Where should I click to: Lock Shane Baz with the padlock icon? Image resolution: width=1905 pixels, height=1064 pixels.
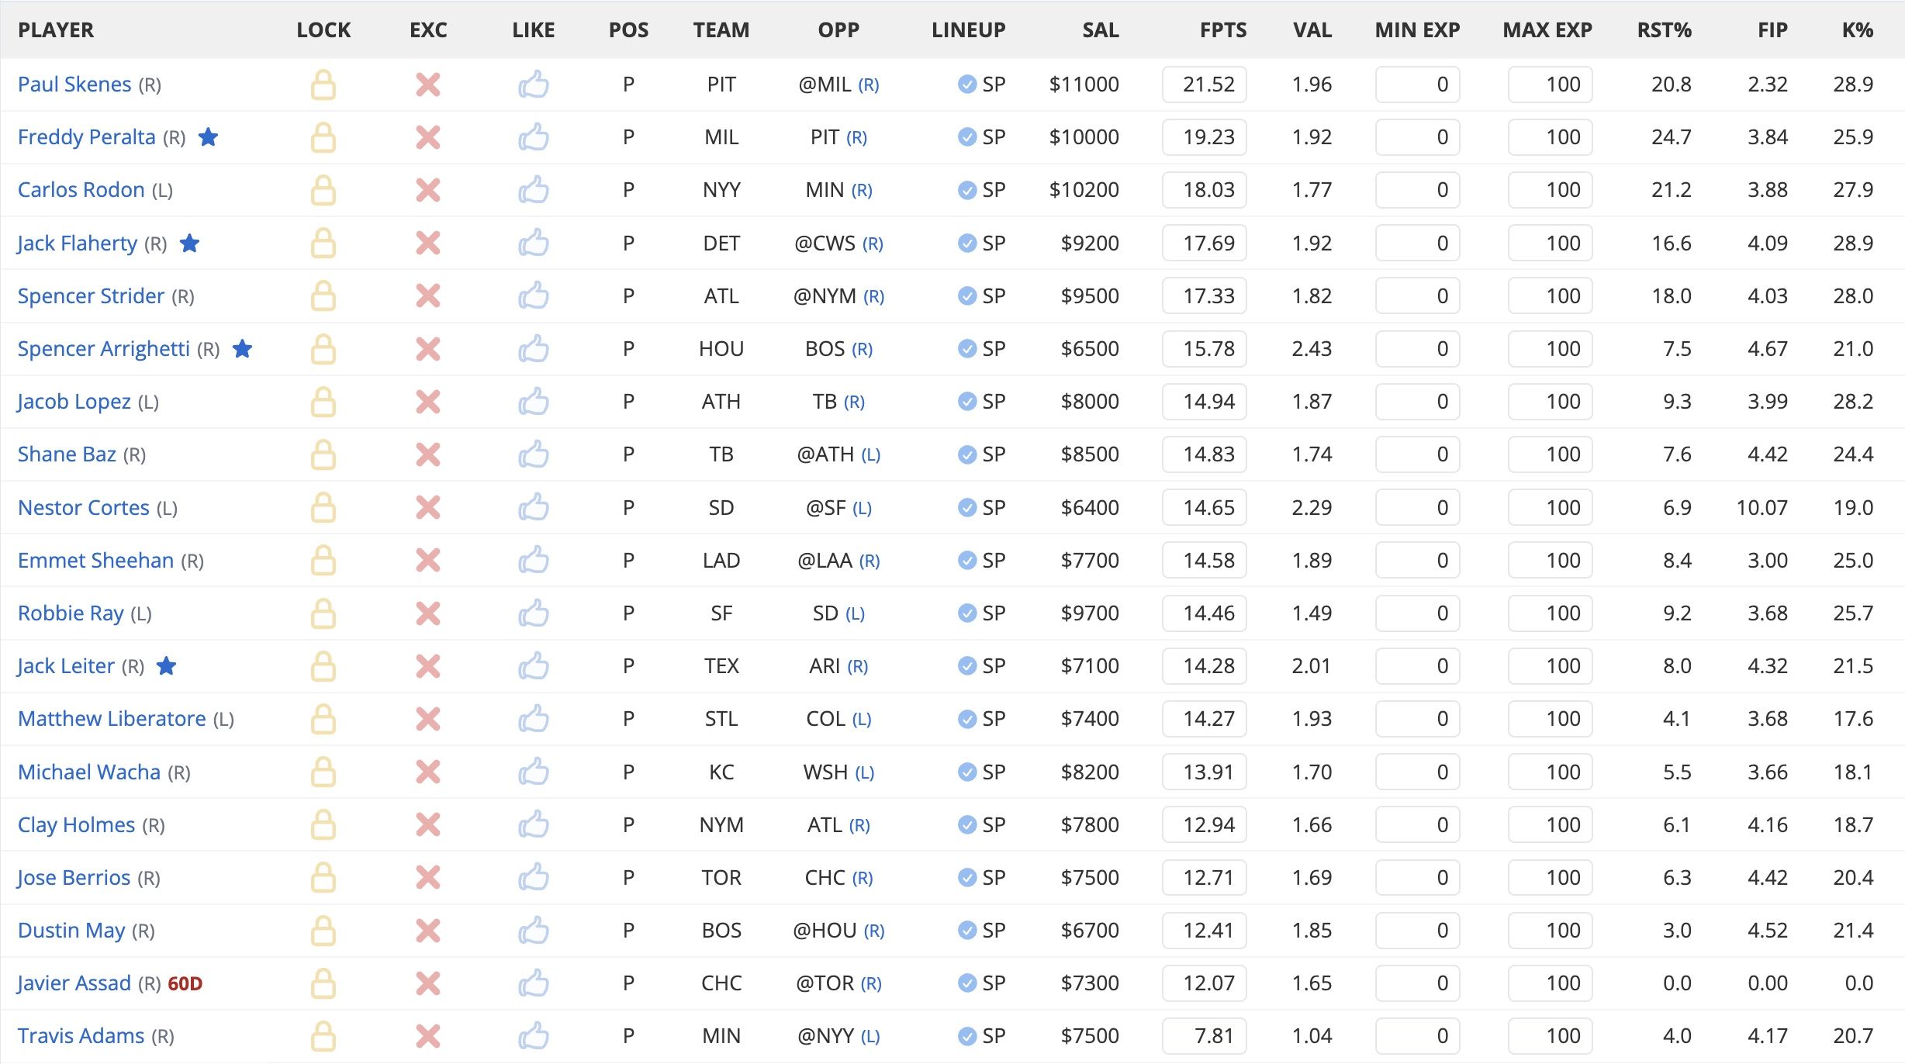point(323,454)
